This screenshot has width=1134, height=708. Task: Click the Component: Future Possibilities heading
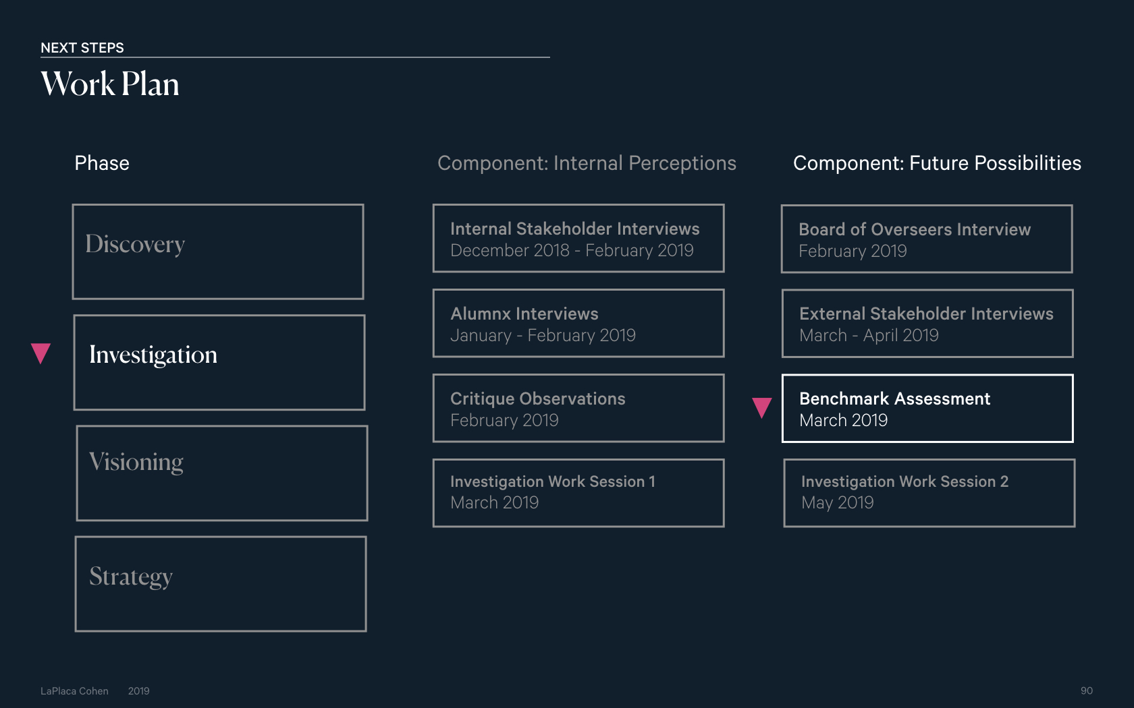click(x=937, y=163)
